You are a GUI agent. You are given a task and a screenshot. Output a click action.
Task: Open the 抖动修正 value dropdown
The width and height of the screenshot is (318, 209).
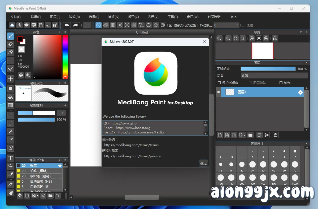tap(237, 25)
